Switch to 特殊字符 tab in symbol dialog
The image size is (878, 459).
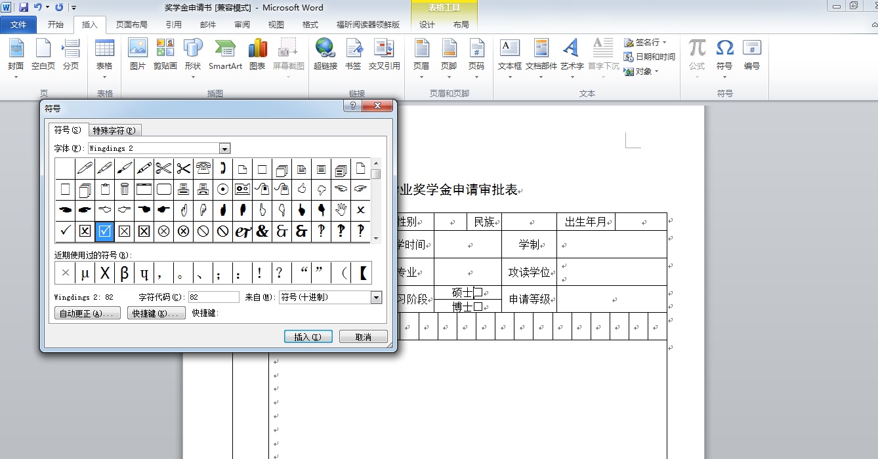point(114,130)
